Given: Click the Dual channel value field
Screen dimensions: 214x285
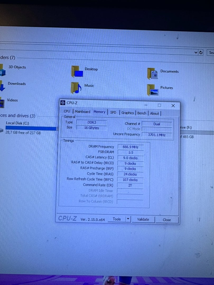Looking at the screenshot, I should pos(157,124).
